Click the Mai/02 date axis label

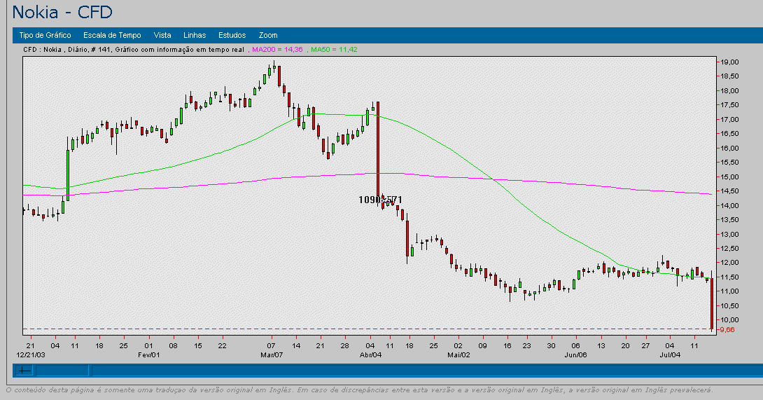459,354
